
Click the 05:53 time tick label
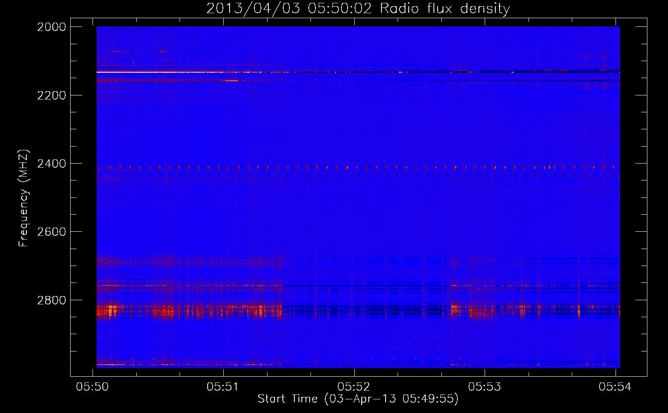485,387
